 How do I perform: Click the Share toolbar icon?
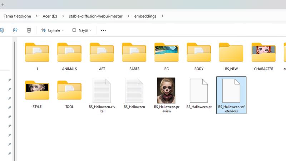[x=15, y=30]
